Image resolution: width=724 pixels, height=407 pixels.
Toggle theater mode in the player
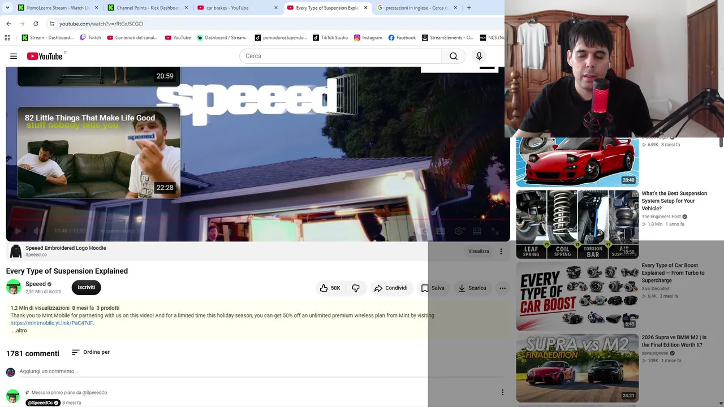(x=477, y=231)
